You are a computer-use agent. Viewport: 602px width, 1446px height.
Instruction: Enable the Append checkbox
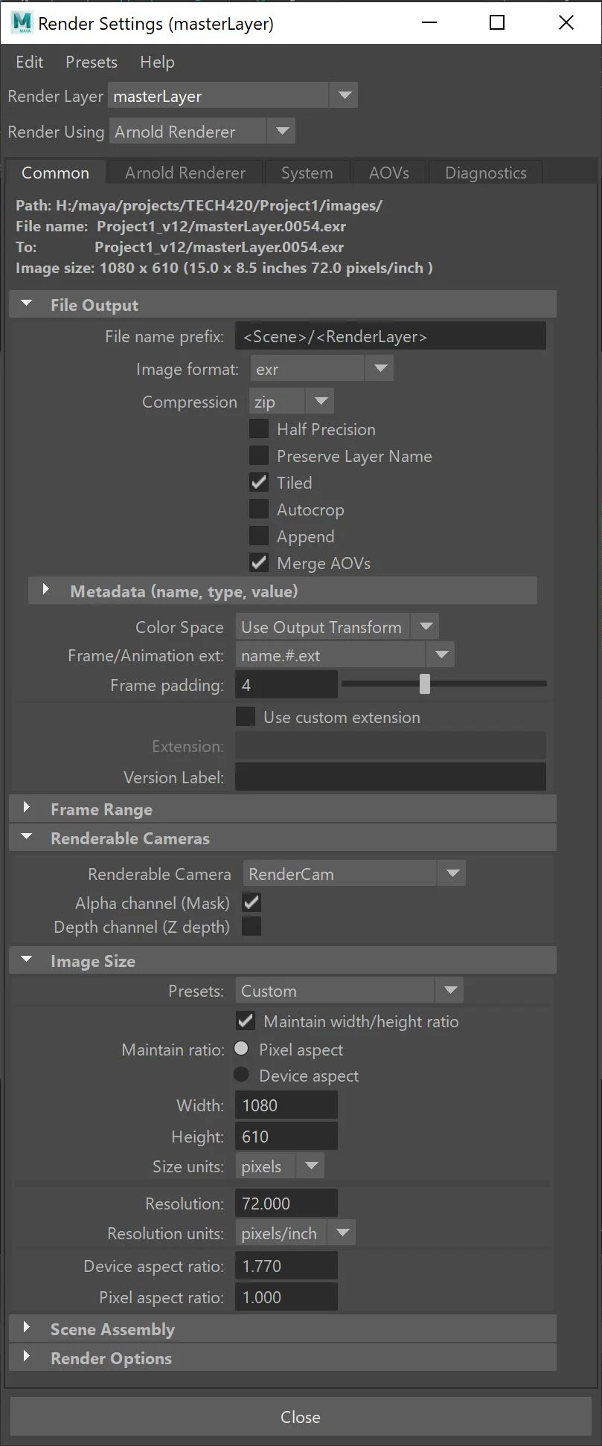[x=258, y=536]
